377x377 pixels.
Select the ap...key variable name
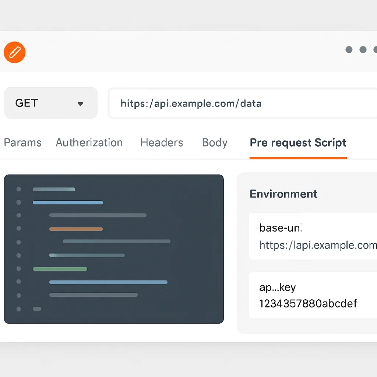pyautogui.click(x=278, y=288)
